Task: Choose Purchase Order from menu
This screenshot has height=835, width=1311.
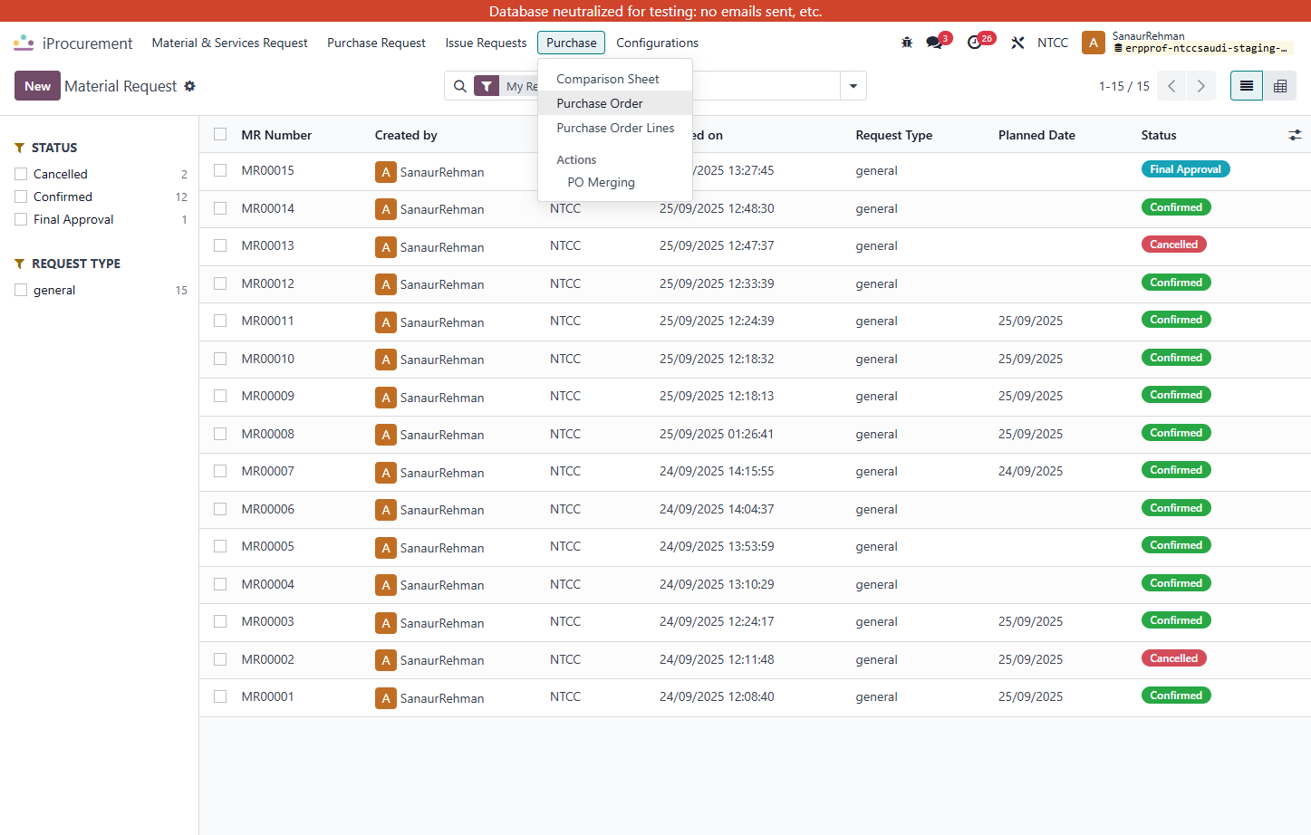Action: [615, 103]
